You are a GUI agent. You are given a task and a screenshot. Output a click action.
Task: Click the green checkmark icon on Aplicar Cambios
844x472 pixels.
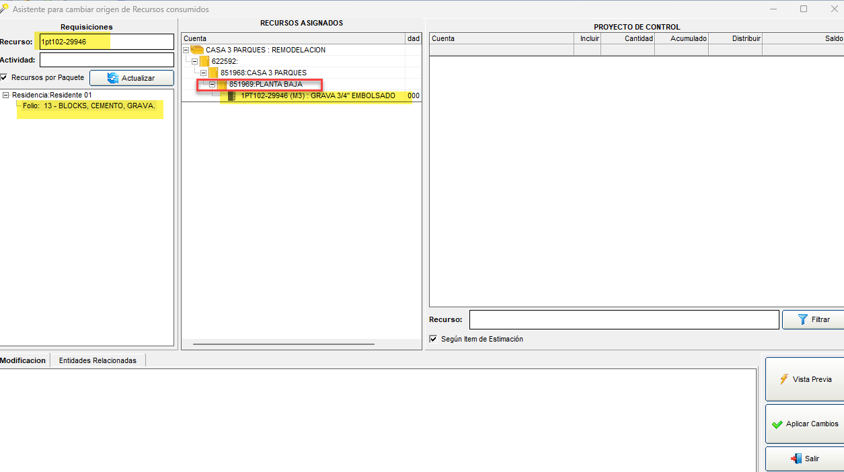(777, 424)
